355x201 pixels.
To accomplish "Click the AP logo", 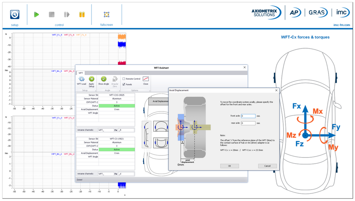I will coord(295,12).
